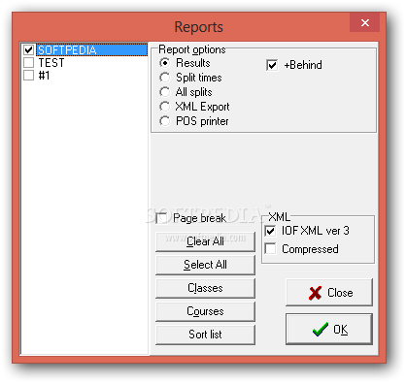The image size is (406, 383).
Task: Uncheck the SOFTPEDIA checkbox in the list
Action: tap(28, 49)
